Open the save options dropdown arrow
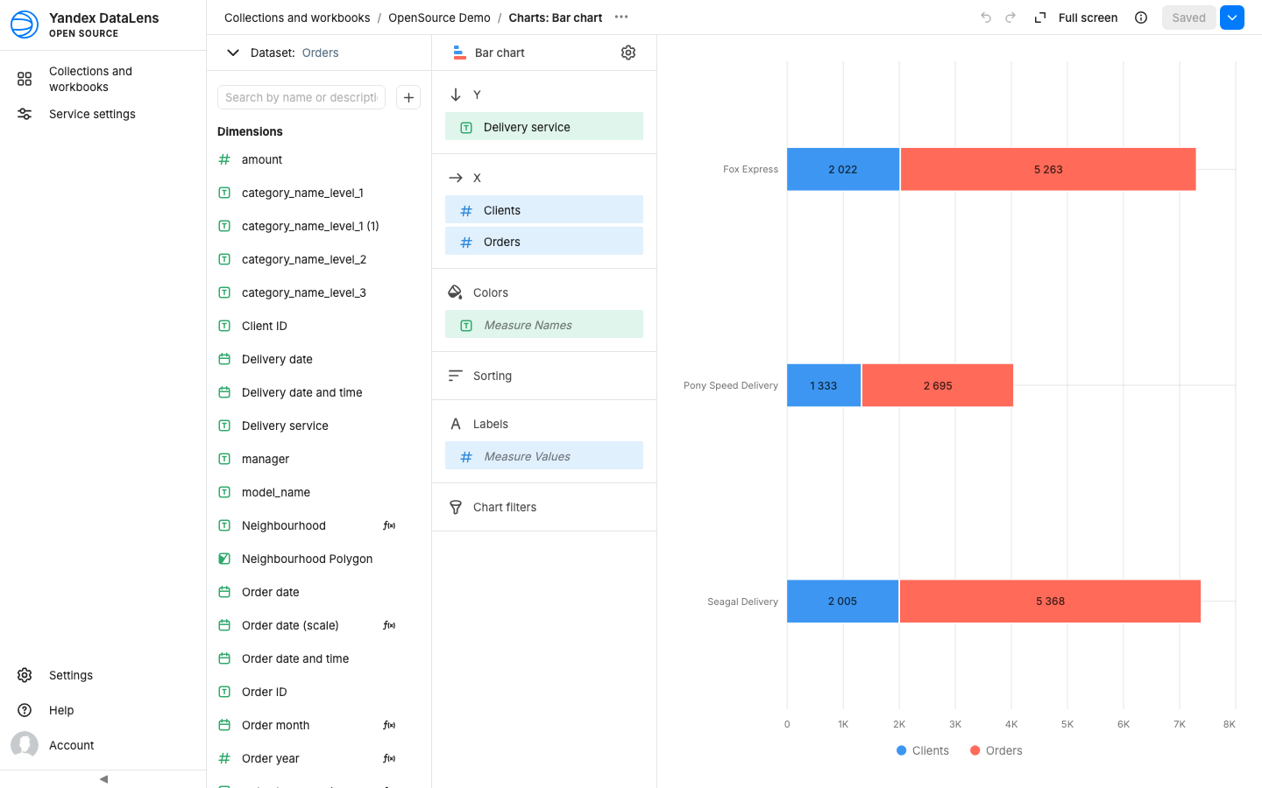 1232,18
